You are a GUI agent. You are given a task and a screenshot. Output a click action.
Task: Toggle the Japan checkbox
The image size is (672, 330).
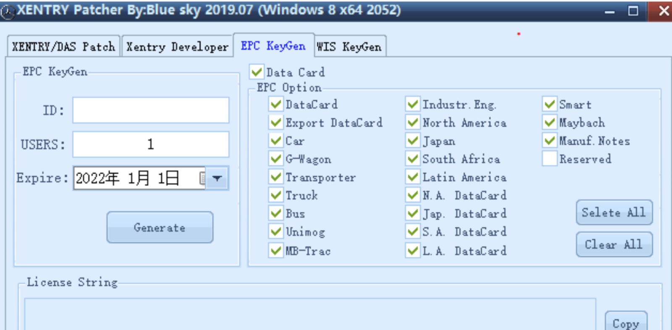412,141
